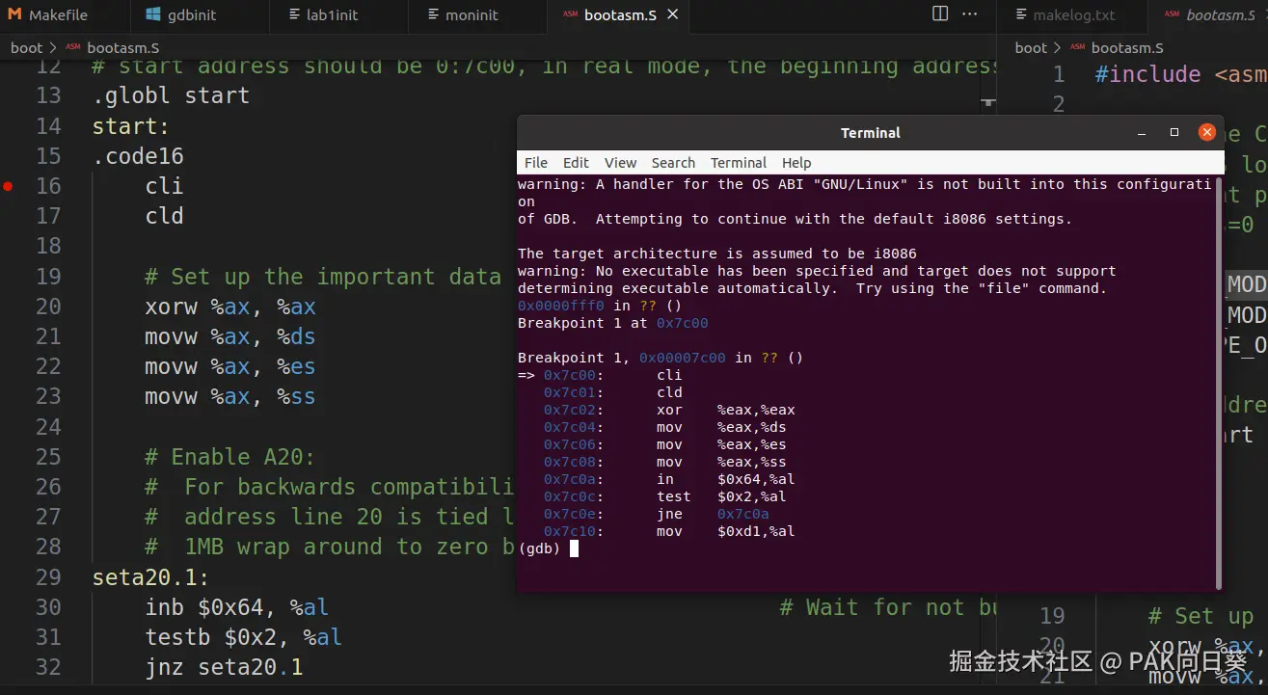Click the 'cld' instruction on line 17
This screenshot has width=1268, height=695.
coord(164,216)
